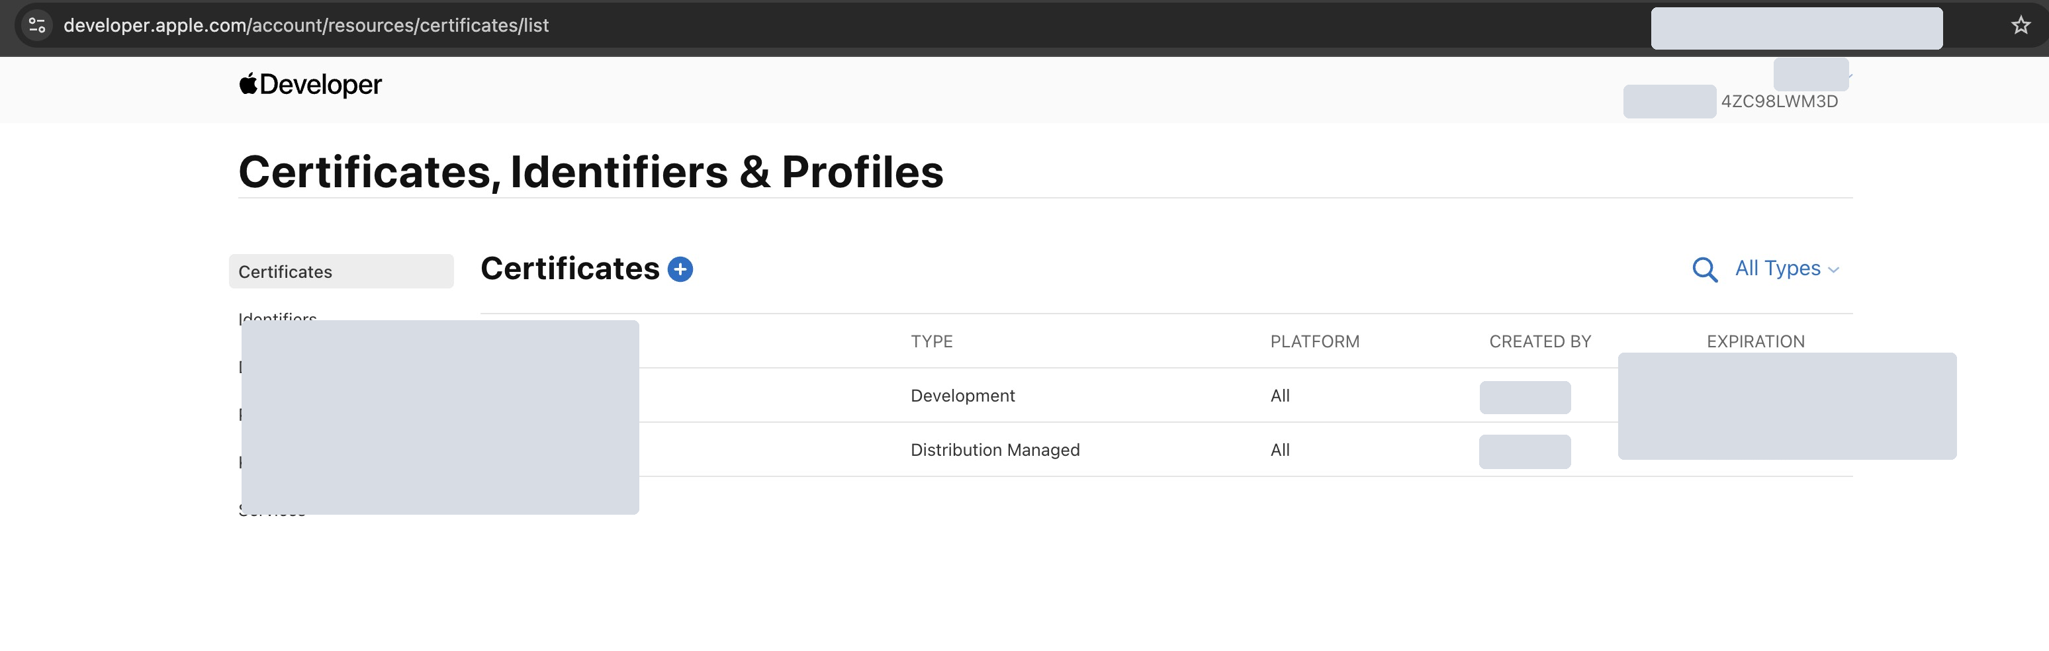Screen dimensions: 2049x651
Task: Expand the All Types filter dropdown
Action: (x=1786, y=269)
